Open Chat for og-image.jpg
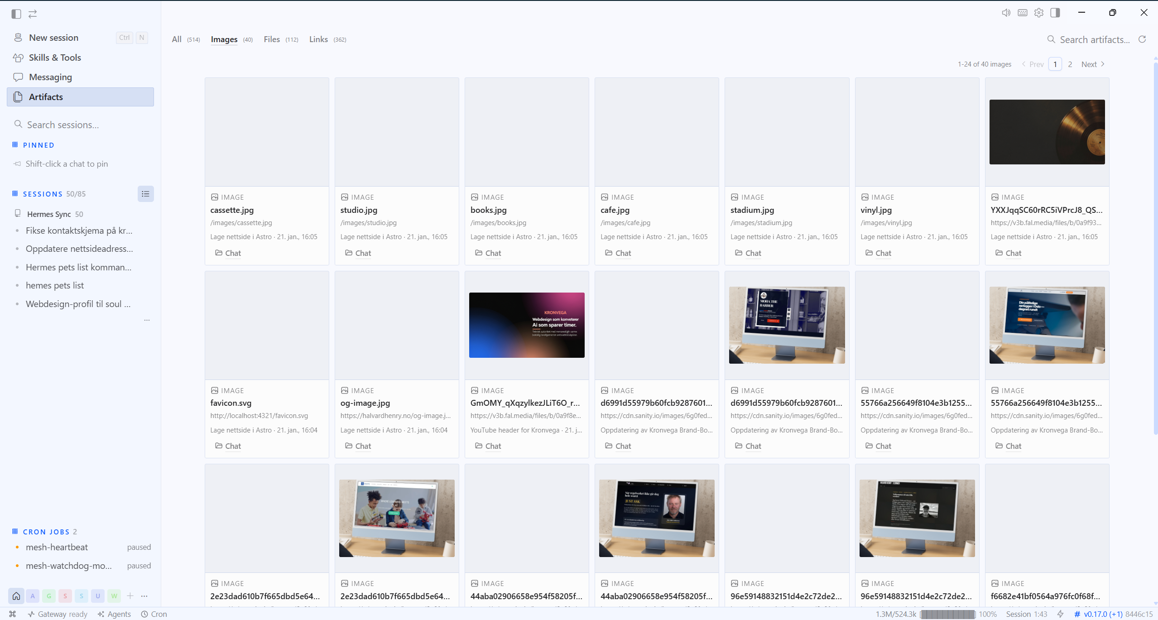The image size is (1158, 620). point(358,446)
